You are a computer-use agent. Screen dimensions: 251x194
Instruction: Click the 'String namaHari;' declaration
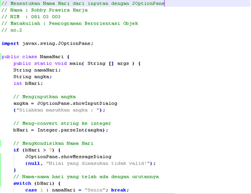[x=37, y=70]
